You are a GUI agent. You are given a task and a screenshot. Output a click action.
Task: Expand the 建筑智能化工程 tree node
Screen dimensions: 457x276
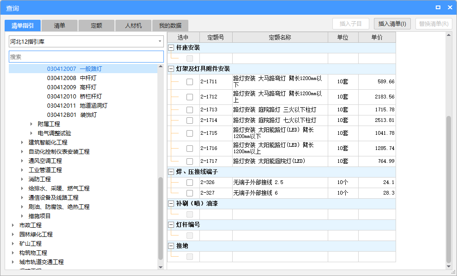coord(22,142)
